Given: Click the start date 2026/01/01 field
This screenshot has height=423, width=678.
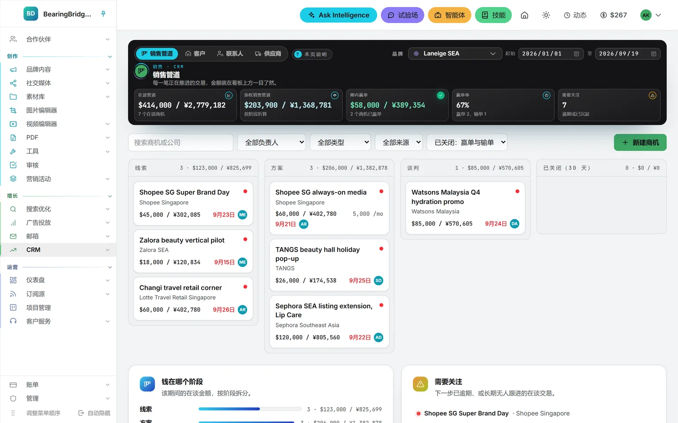Looking at the screenshot, I should [x=550, y=54].
